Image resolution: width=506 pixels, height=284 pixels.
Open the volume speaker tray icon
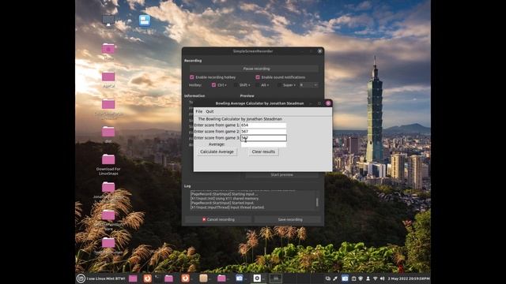(383, 278)
